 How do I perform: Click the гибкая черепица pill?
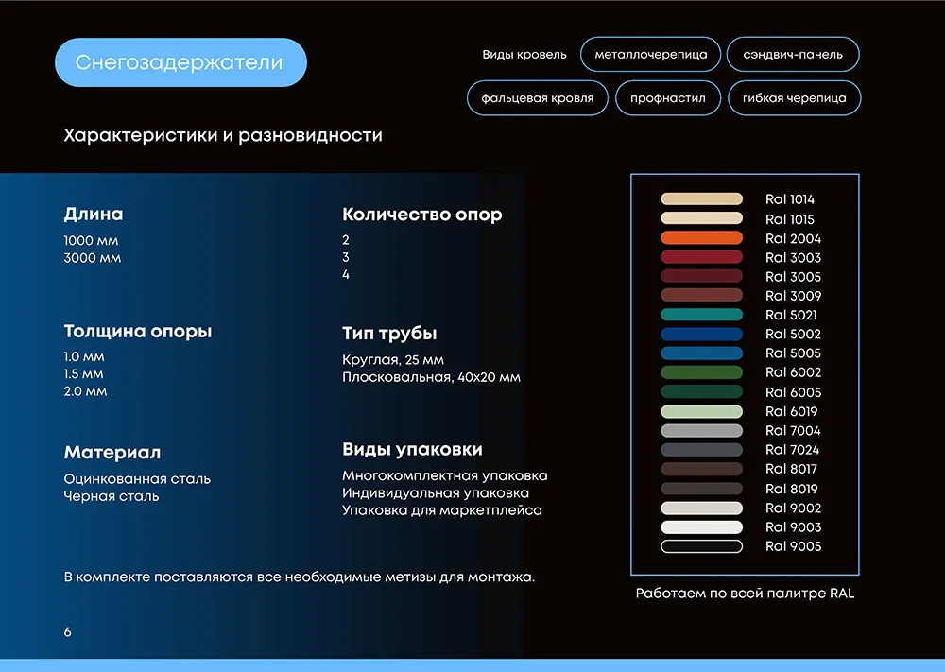794,98
